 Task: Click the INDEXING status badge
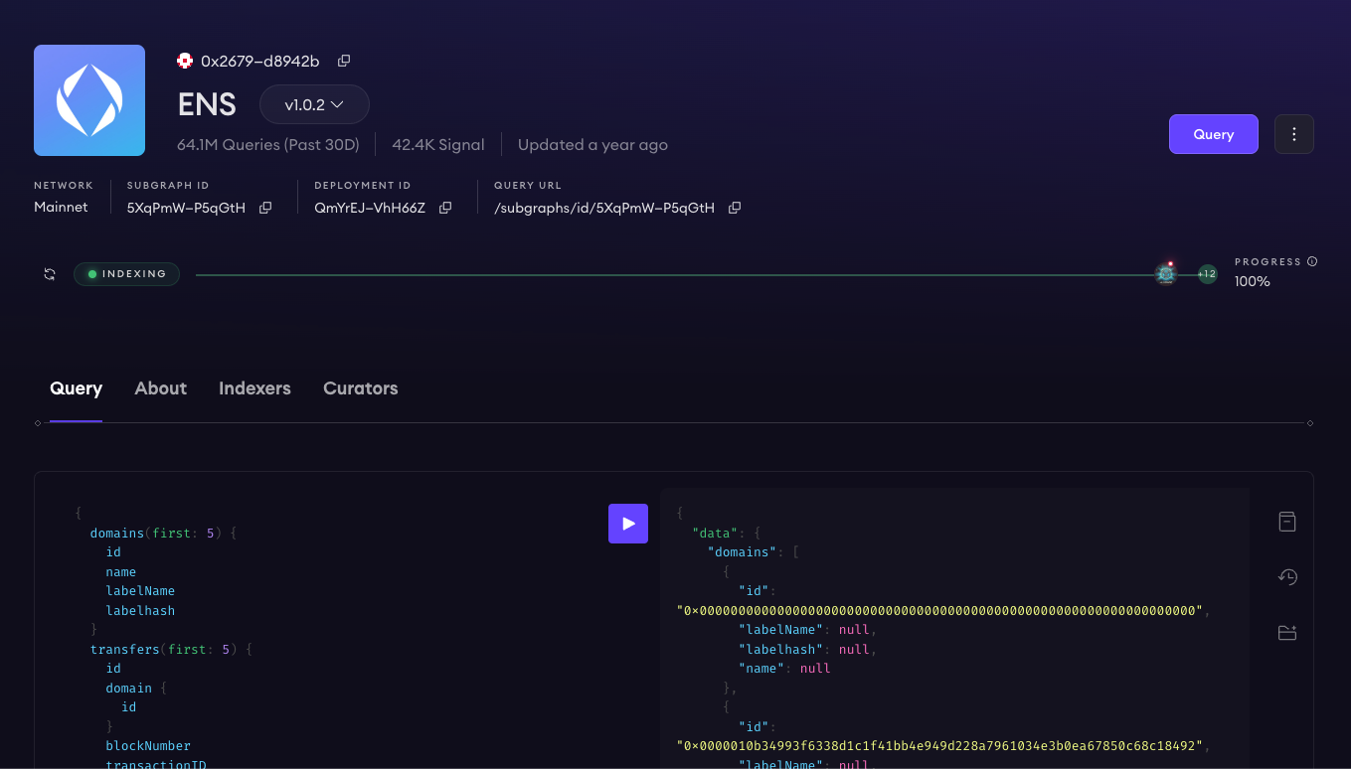click(x=126, y=274)
